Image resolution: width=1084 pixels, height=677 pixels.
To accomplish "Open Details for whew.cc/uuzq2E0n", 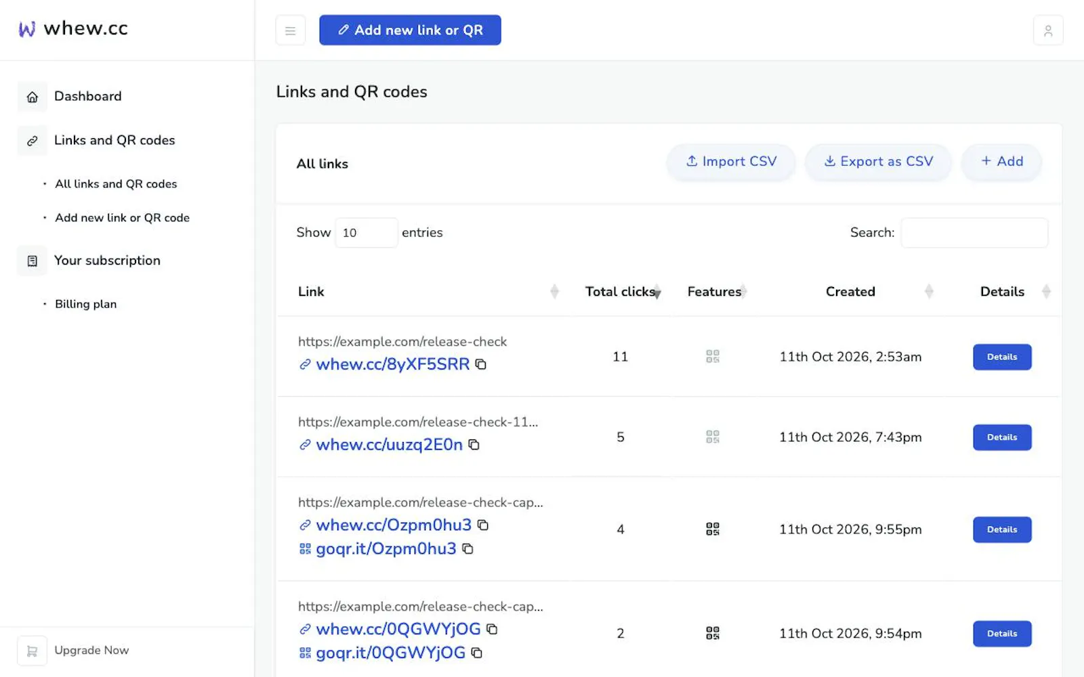I will (1002, 438).
